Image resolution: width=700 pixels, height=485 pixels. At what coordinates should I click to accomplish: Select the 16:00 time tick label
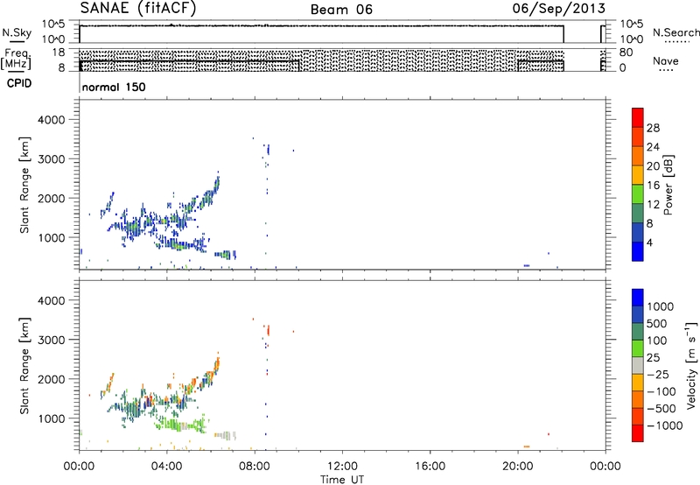click(430, 467)
